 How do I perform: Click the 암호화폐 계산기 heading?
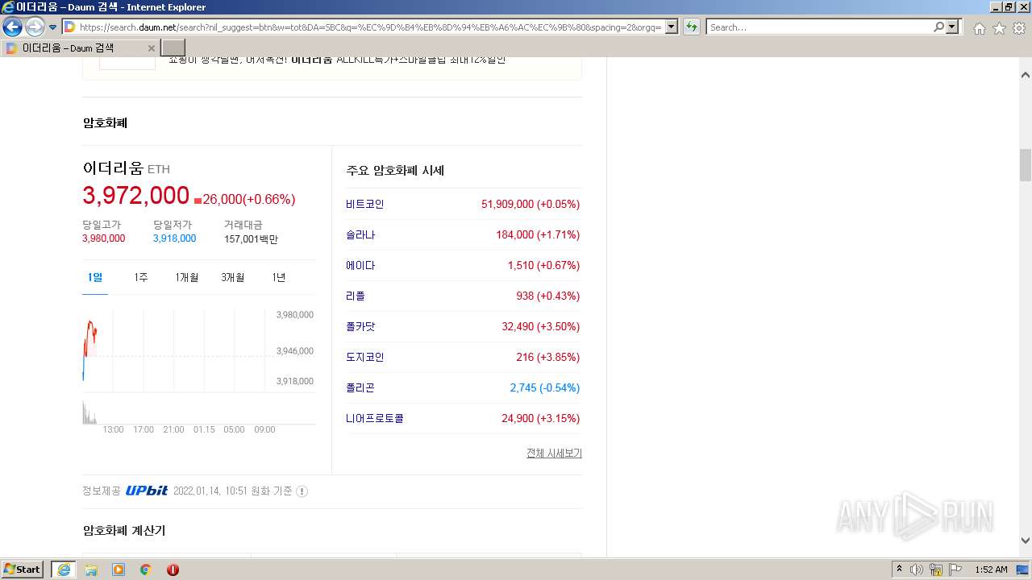pyautogui.click(x=124, y=531)
